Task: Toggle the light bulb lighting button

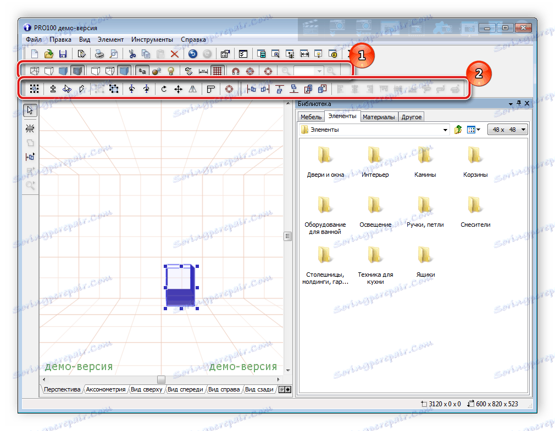Action: [171, 71]
